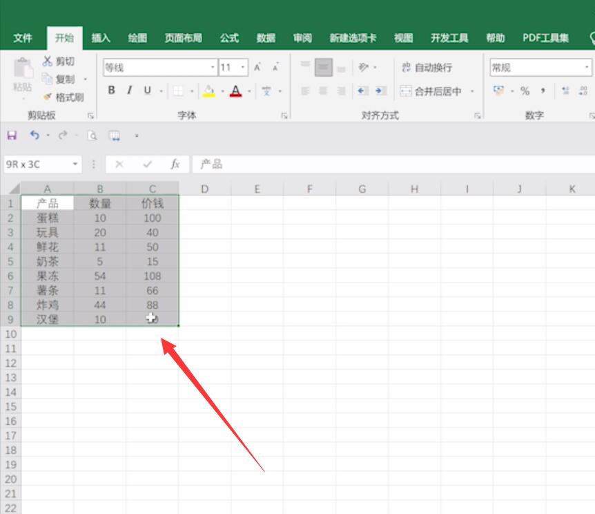The image size is (595, 514).
Task: Click the 合并后居中 merge button
Action: pos(431,91)
